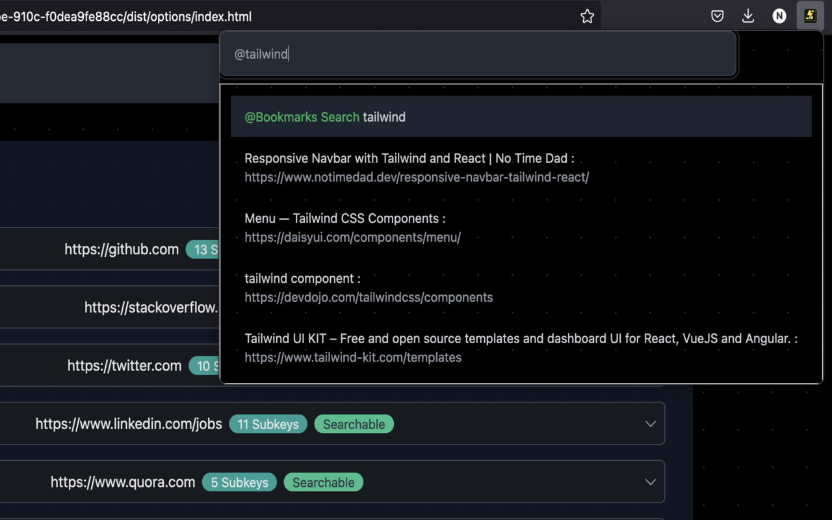
Task: Click the https://www.quora.com entry text
Action: tap(123, 482)
